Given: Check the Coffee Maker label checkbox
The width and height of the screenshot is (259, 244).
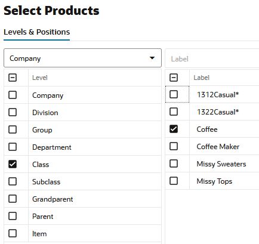Looking at the screenshot, I should (x=174, y=146).
